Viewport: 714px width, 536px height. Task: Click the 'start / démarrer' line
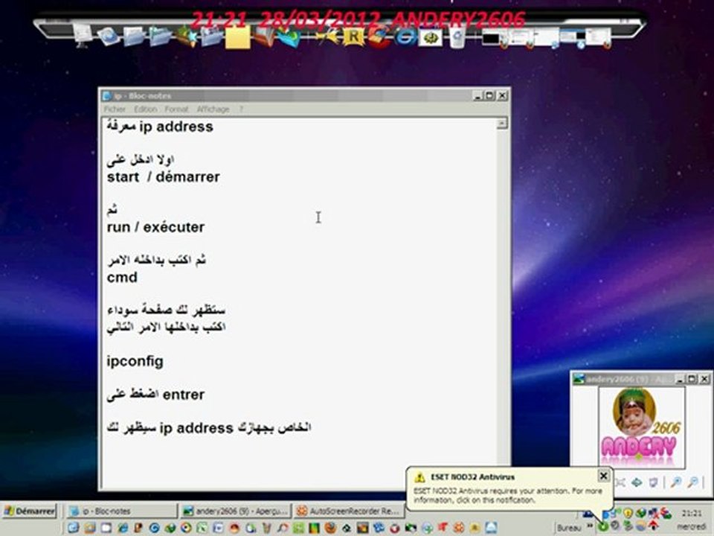pos(163,177)
